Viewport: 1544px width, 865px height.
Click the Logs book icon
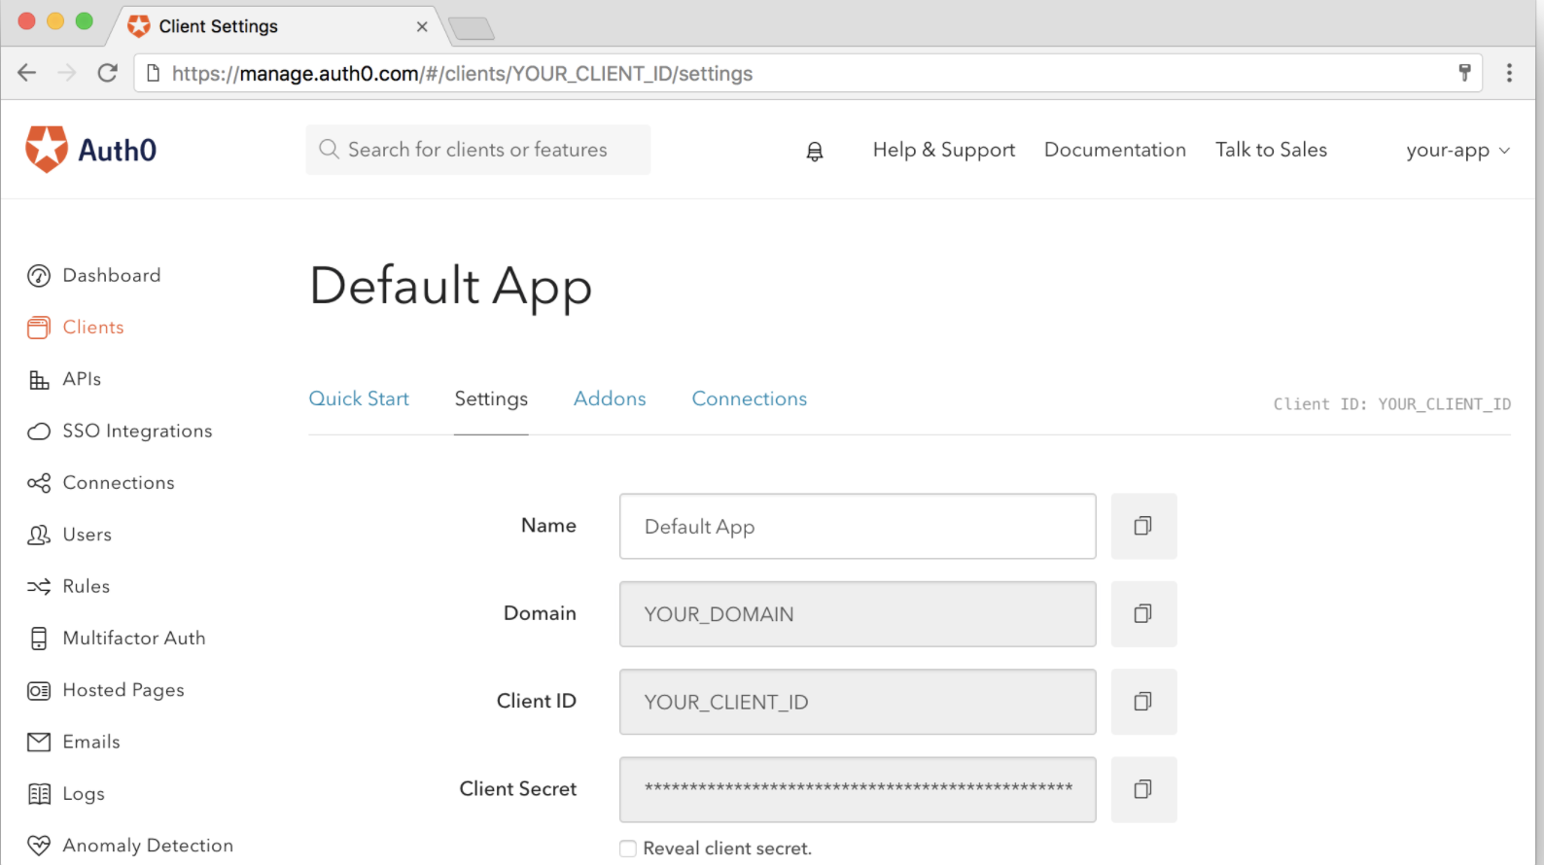(39, 794)
